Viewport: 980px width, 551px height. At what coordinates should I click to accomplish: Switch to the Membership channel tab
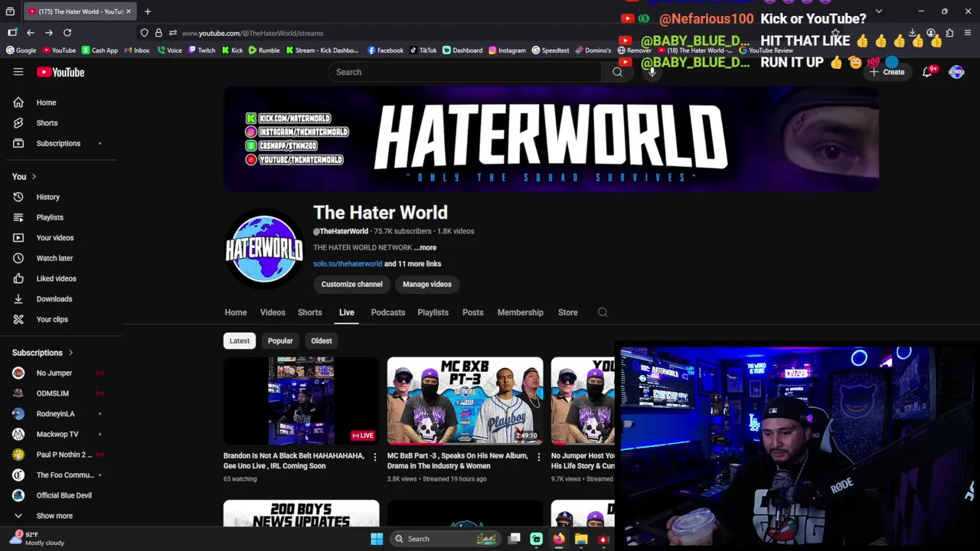click(x=521, y=312)
